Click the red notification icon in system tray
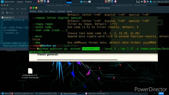This screenshot has width=169, height=95. click(x=145, y=2)
